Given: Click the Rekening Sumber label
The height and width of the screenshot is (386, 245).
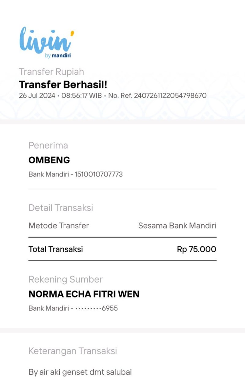Looking at the screenshot, I should click(x=66, y=279).
